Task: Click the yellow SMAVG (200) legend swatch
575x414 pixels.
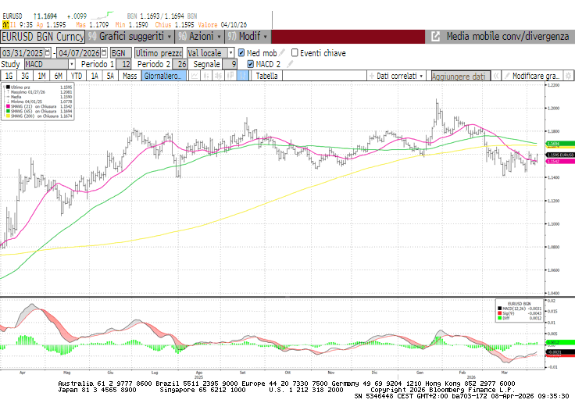Action: click(x=8, y=116)
